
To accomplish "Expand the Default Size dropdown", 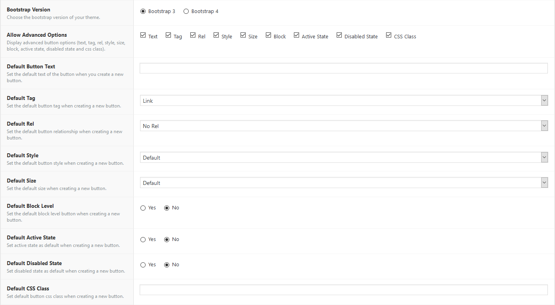I will point(344,183).
